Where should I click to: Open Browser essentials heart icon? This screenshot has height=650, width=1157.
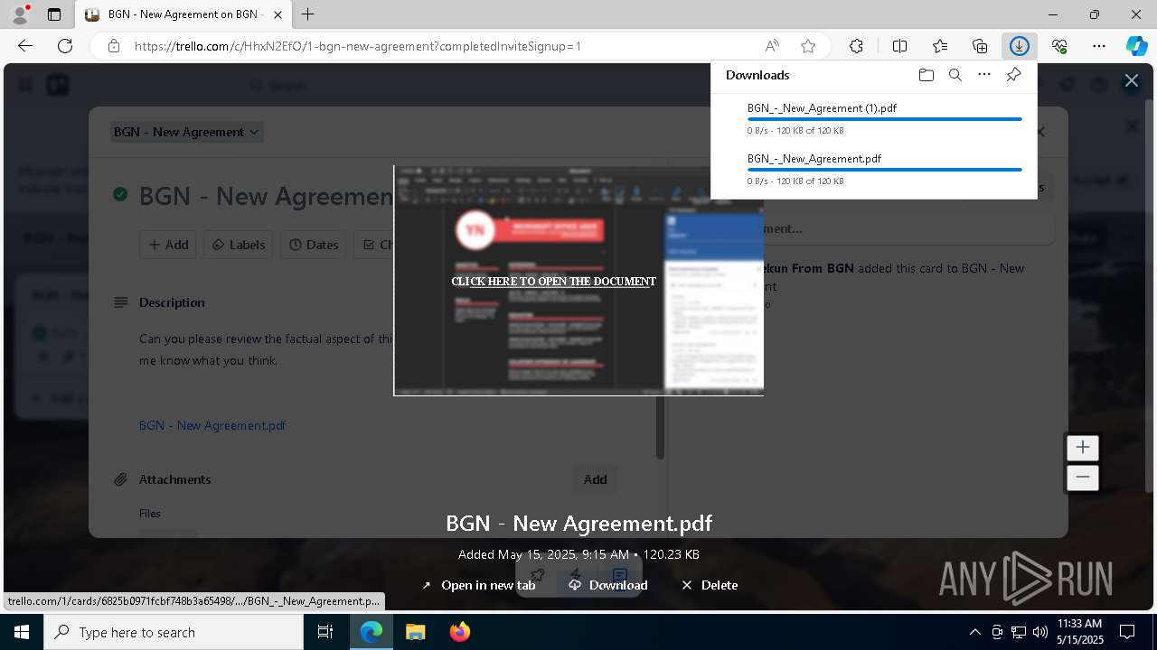(1059, 46)
